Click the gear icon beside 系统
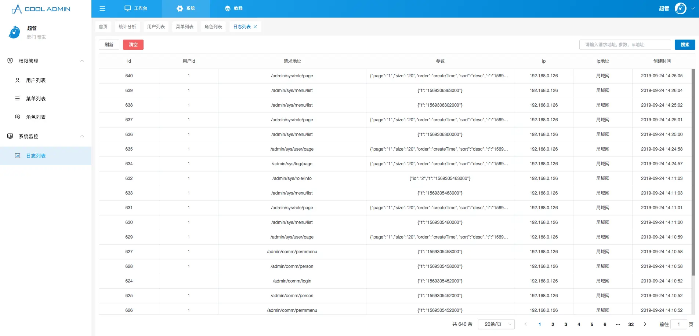Viewport: 699px width, 336px height. pyautogui.click(x=180, y=8)
